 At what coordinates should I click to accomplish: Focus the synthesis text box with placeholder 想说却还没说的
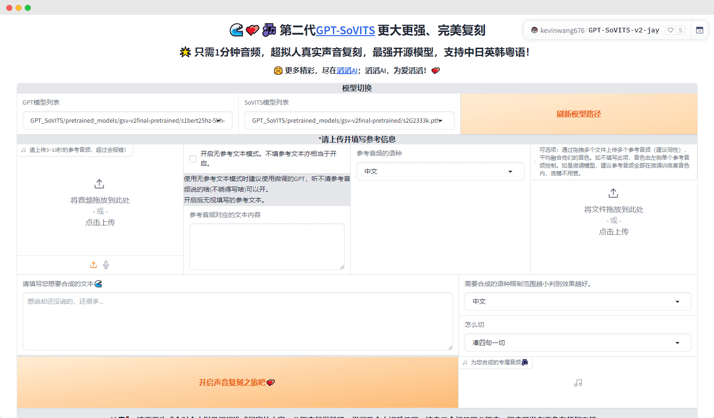(238, 321)
